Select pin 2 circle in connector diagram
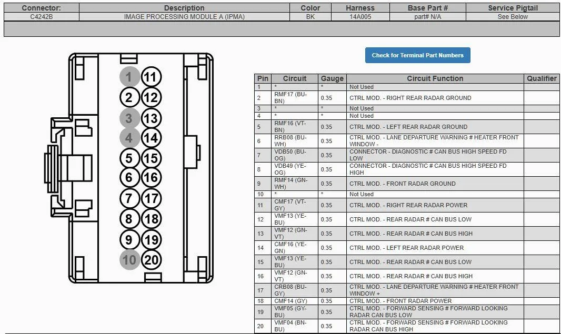The height and width of the screenshot is (334, 561). pyautogui.click(x=129, y=97)
